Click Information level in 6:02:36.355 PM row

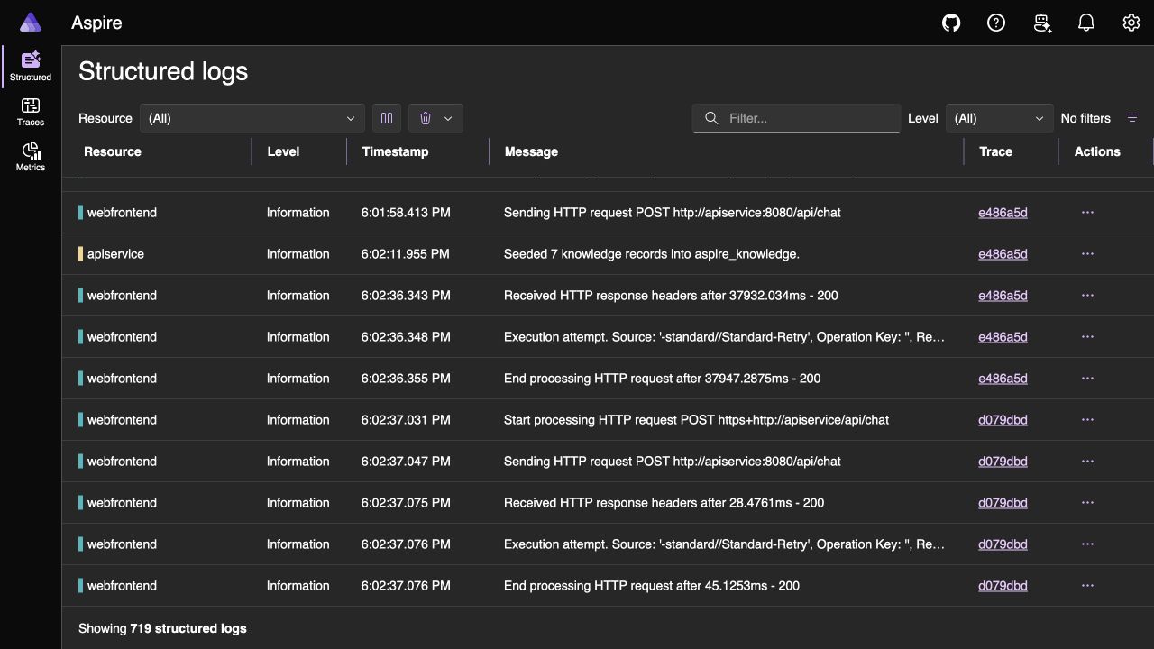tap(298, 379)
